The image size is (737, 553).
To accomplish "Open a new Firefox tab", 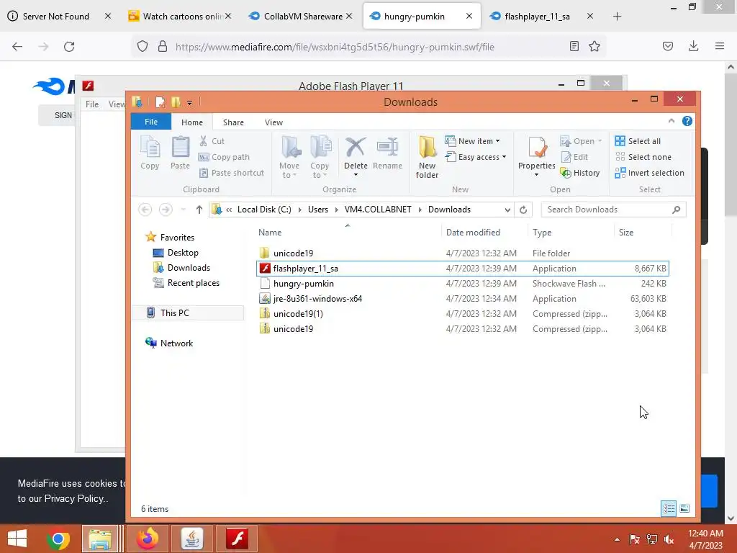I will (x=617, y=17).
